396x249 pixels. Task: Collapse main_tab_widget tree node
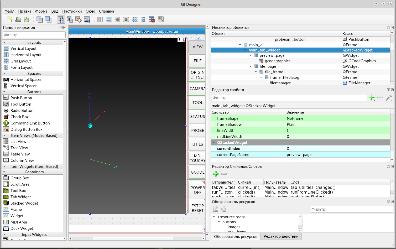coord(245,50)
